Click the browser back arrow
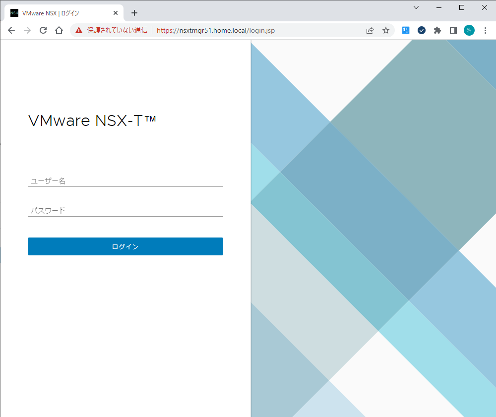The width and height of the screenshot is (496, 417). tap(11, 30)
